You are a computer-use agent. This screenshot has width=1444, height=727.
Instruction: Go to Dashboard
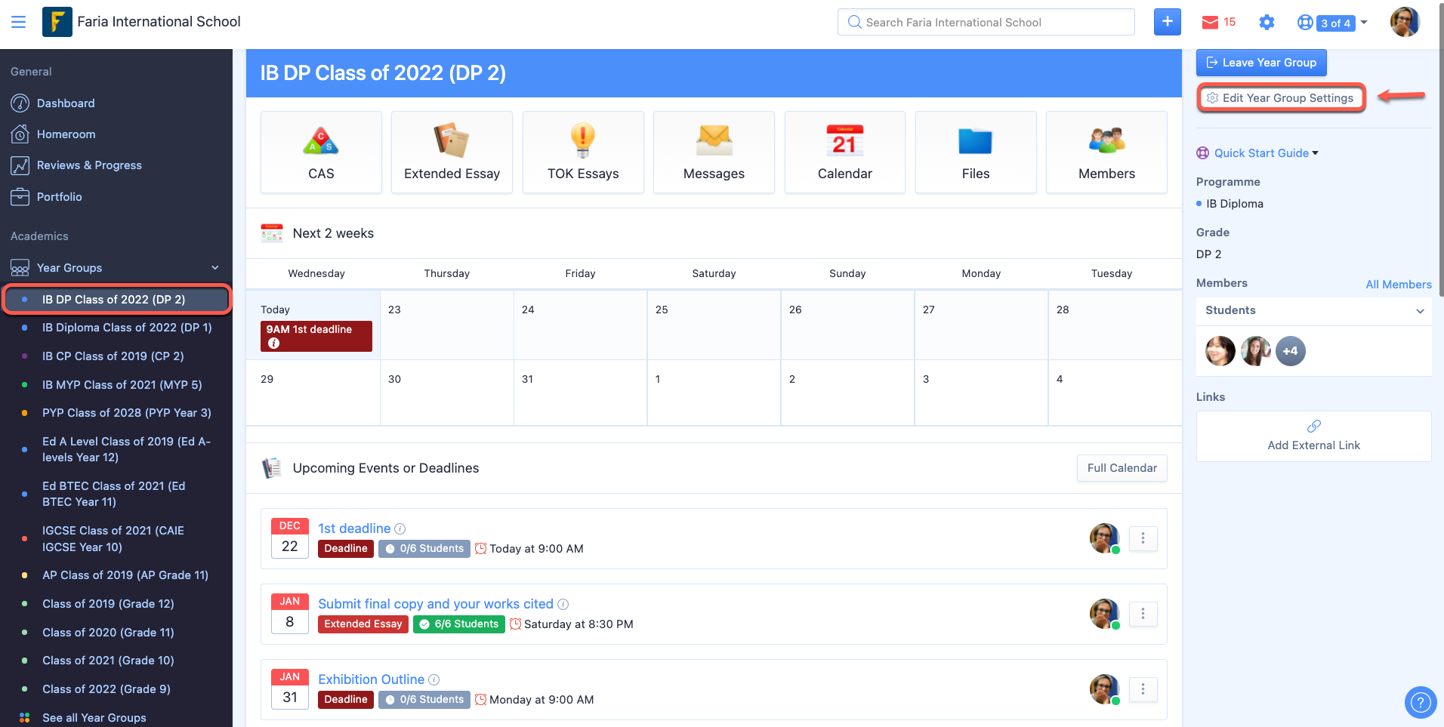click(66, 103)
